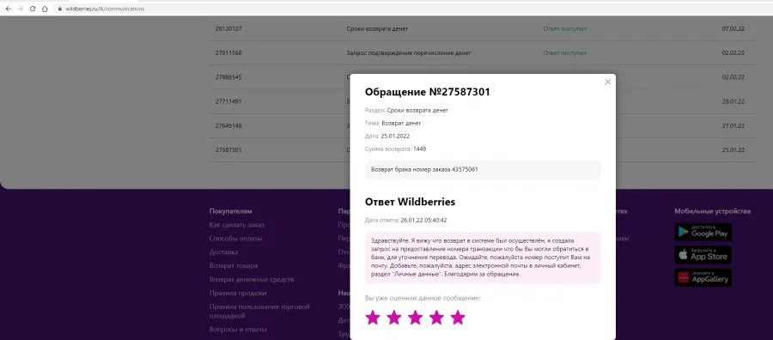Open the Как сделать заказ footer link
The height and width of the screenshot is (340, 773).
click(237, 225)
